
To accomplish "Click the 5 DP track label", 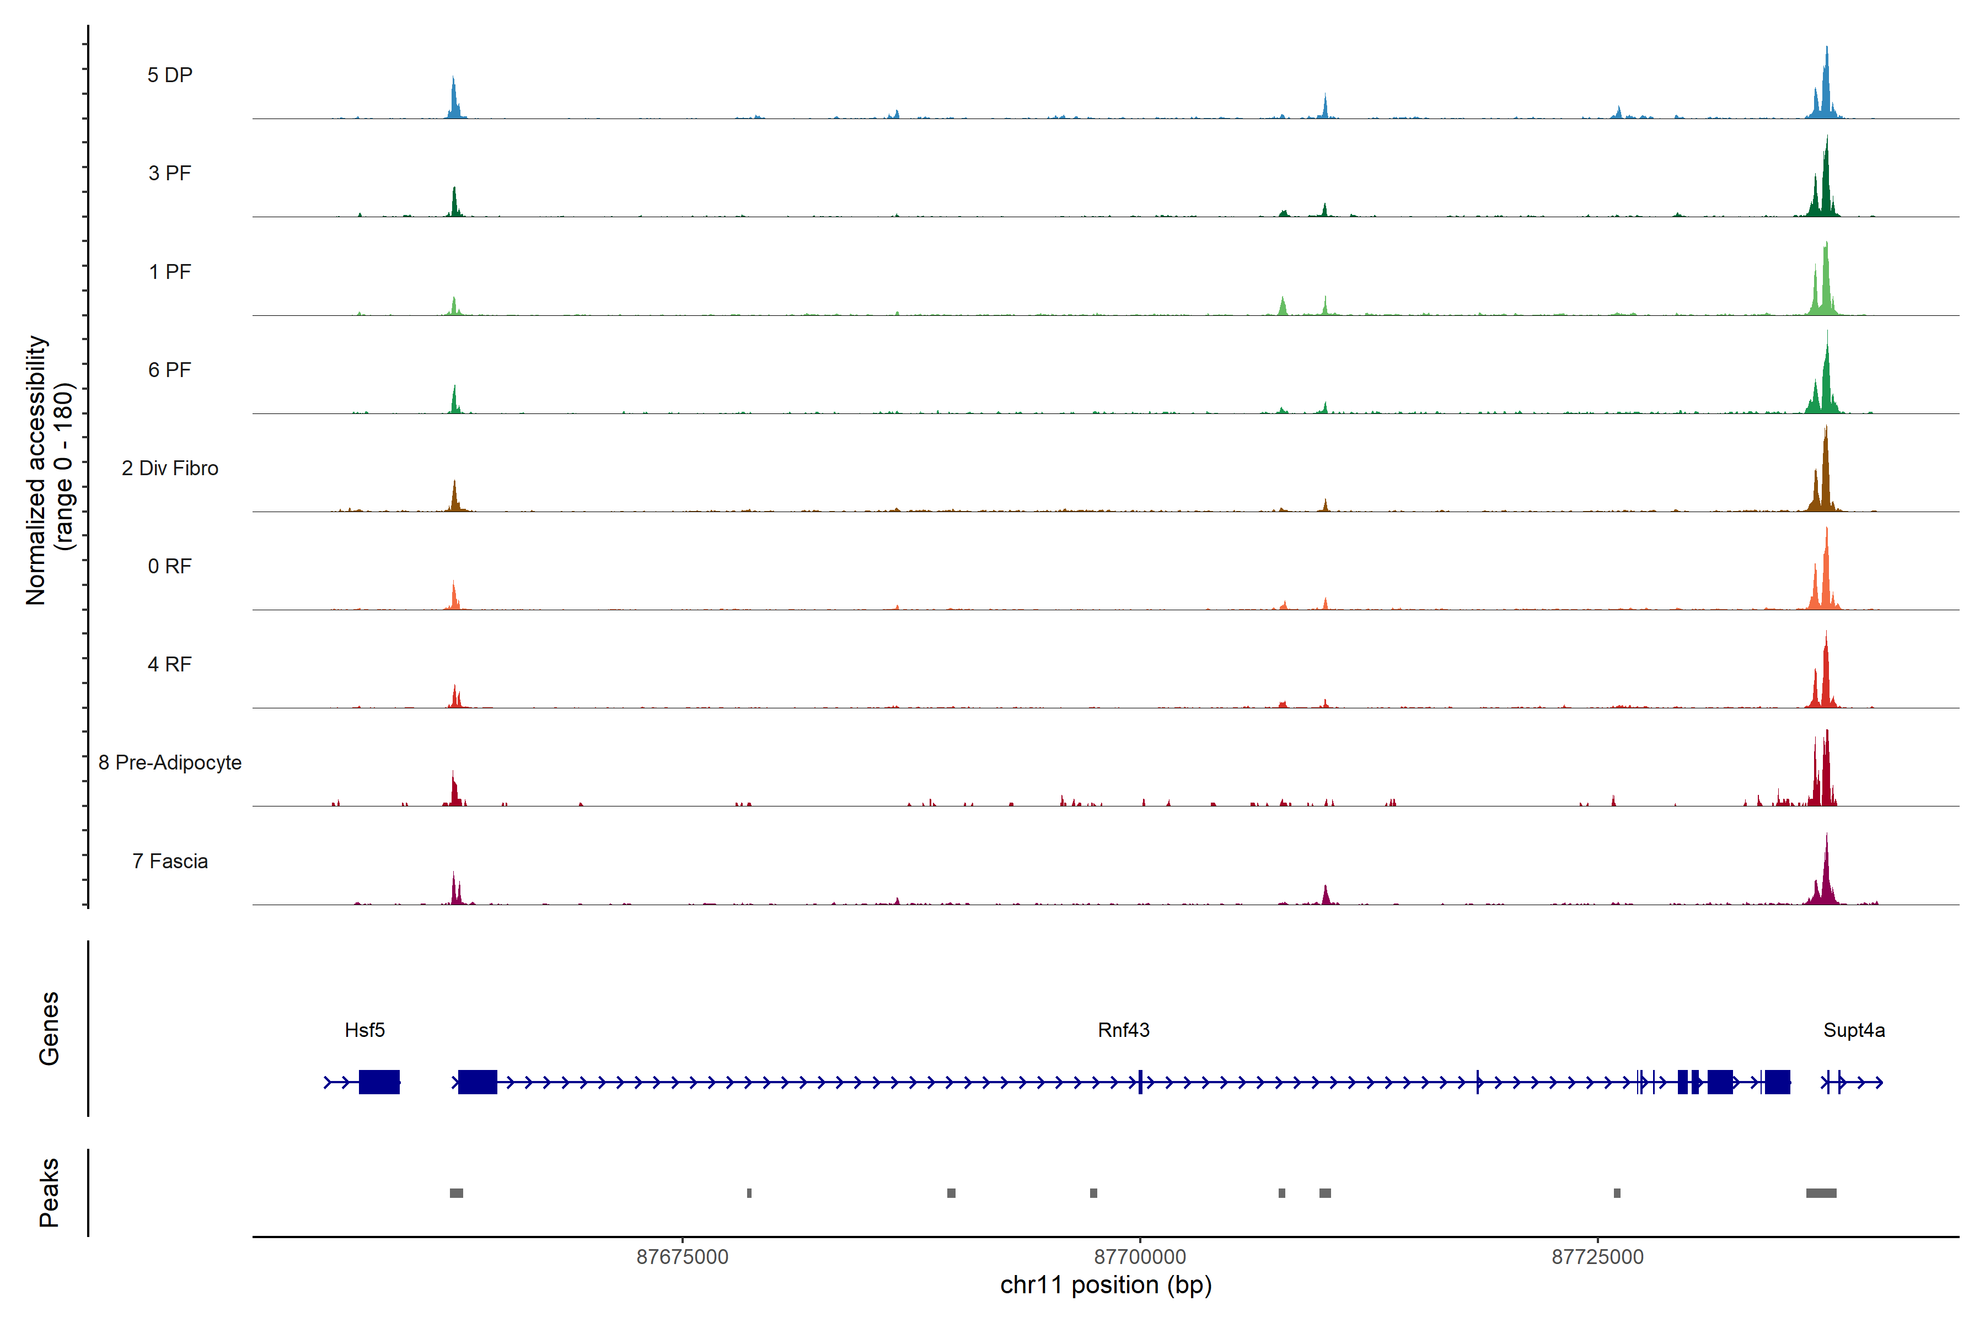I will click(x=170, y=75).
